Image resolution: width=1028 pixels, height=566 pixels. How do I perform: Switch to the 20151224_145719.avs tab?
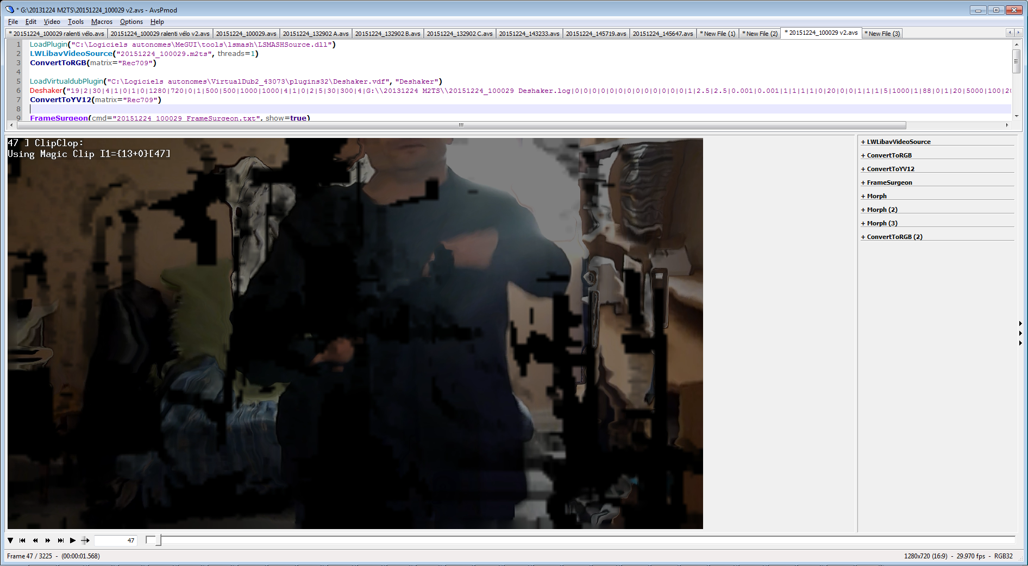point(596,34)
